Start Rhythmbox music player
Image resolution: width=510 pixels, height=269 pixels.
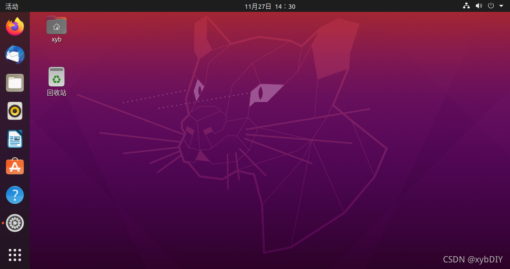coord(15,111)
